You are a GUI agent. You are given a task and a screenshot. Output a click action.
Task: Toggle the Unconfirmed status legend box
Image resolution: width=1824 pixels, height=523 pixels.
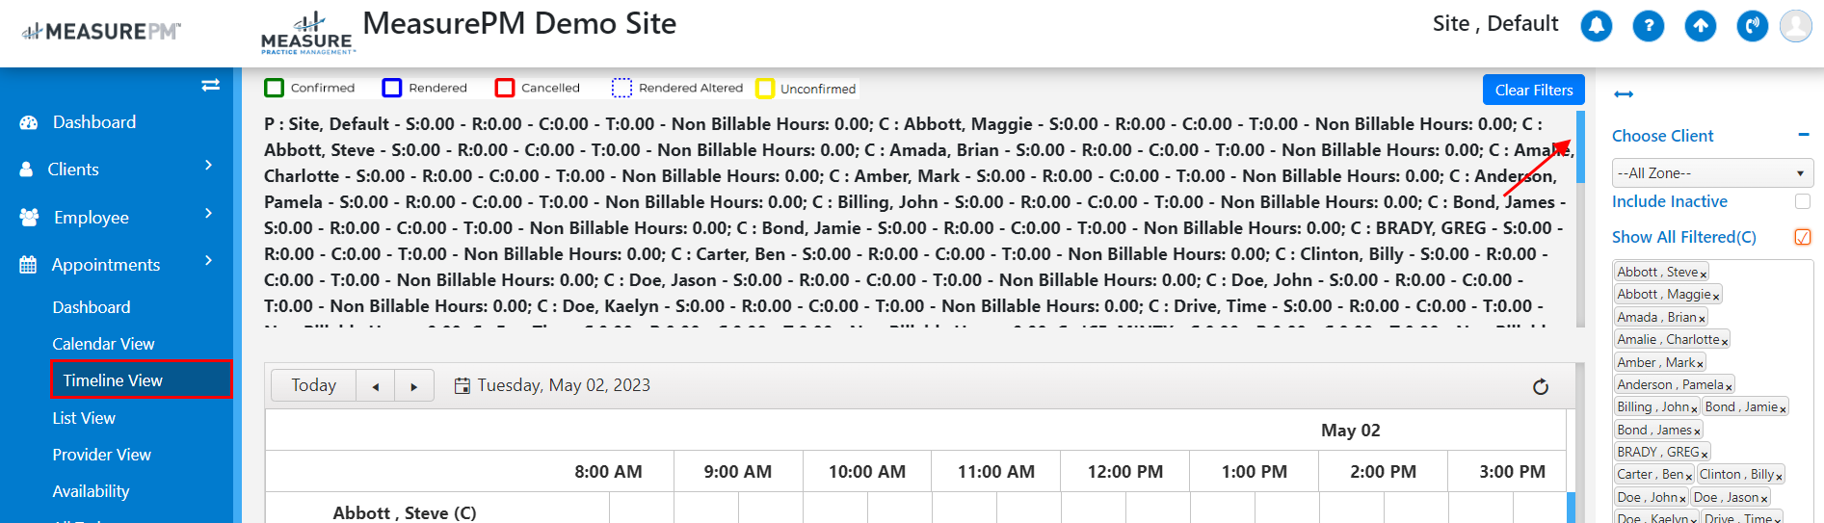[765, 89]
